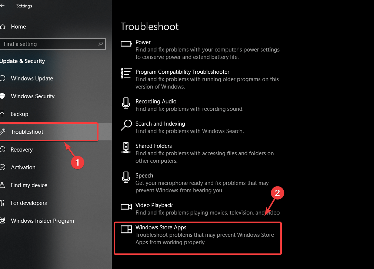Focus the Find a setting field
Screen dimensions: 374x269
[53, 44]
